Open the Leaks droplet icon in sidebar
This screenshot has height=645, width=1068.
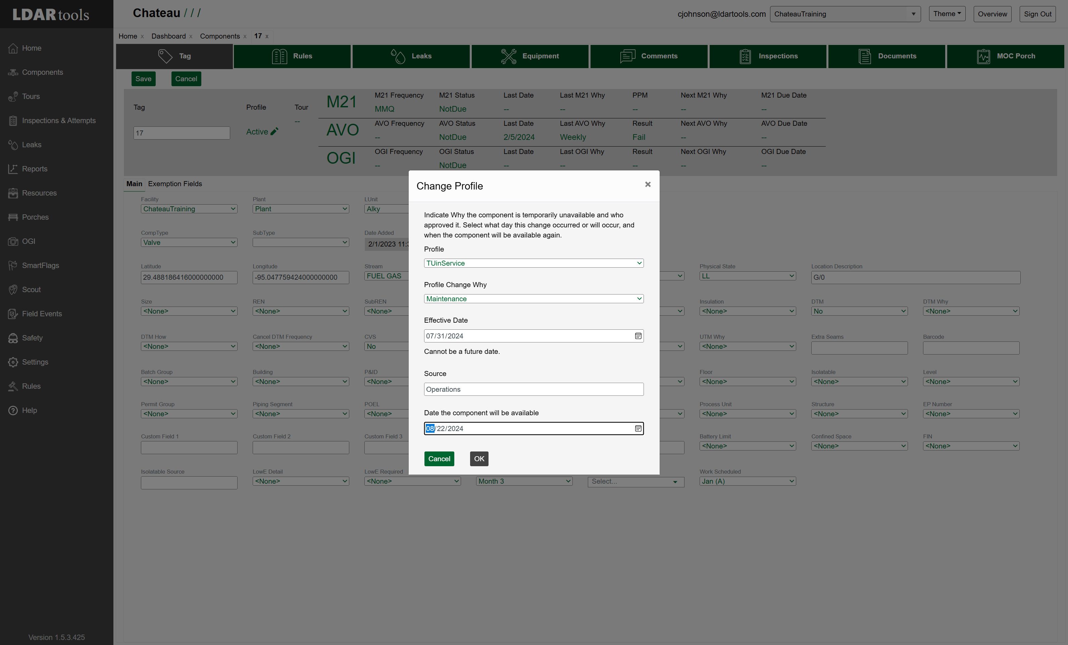[x=13, y=145]
